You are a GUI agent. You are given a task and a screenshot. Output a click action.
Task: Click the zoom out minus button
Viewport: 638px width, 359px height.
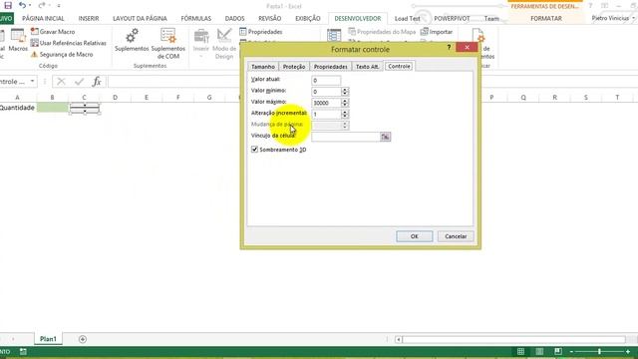(571, 351)
